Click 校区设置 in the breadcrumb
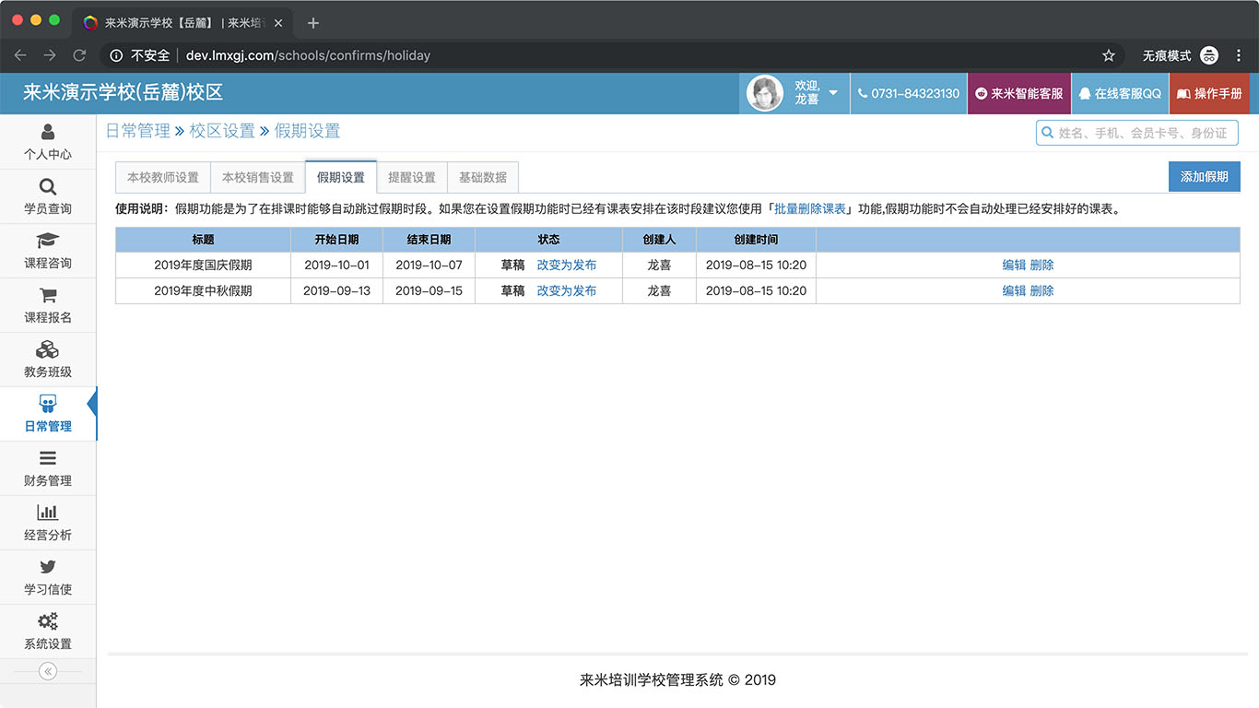This screenshot has width=1259, height=708. pyautogui.click(x=222, y=131)
